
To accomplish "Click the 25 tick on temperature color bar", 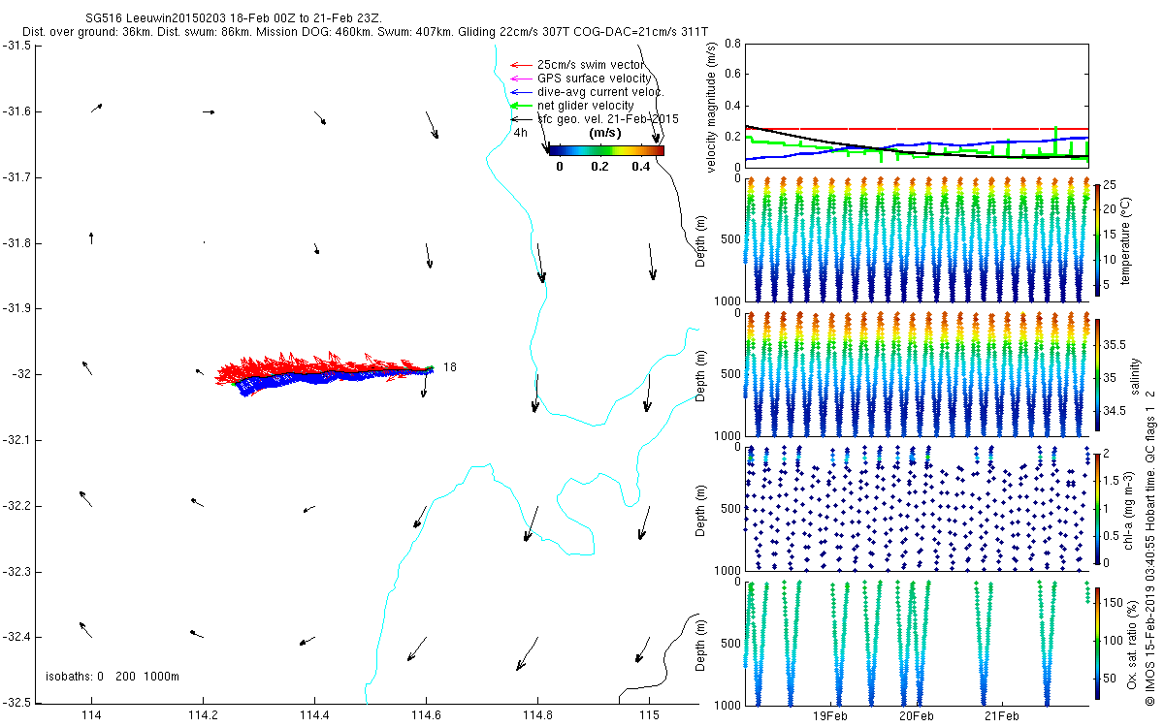I will pyautogui.click(x=1111, y=184).
